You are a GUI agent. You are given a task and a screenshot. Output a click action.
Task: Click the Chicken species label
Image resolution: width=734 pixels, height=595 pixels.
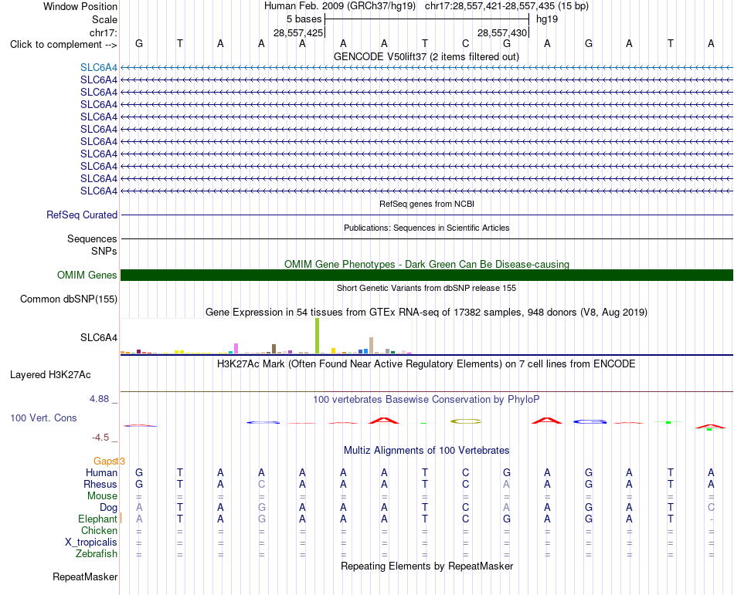[x=99, y=530]
